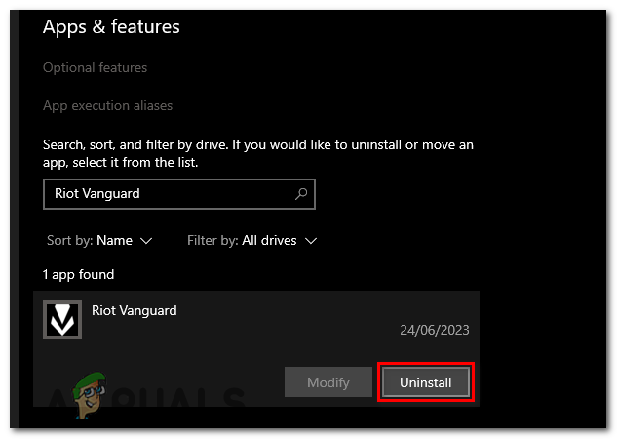Click the greyed Modify button

tap(328, 382)
